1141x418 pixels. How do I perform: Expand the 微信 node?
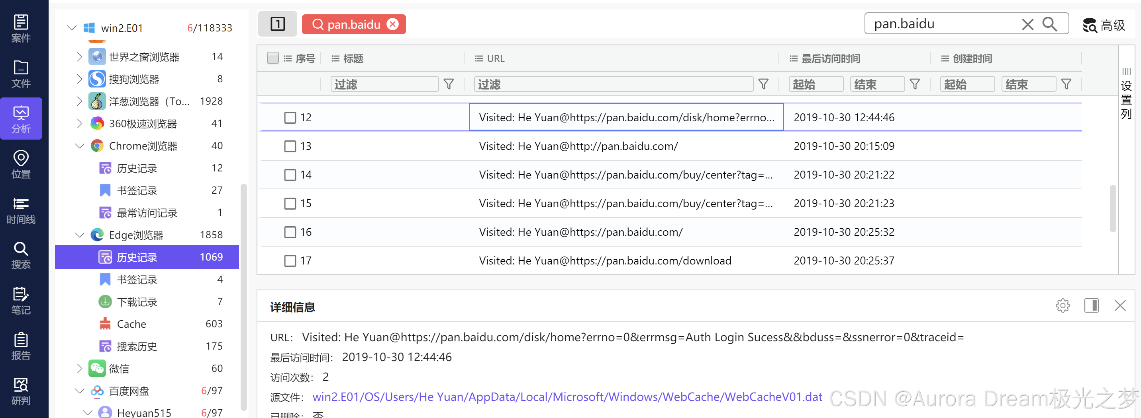tap(79, 368)
